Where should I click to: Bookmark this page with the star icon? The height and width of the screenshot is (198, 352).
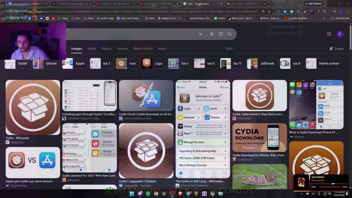click(269, 12)
